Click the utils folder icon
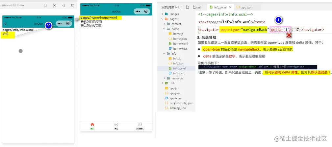This screenshot has height=147, width=332. tap(166, 83)
